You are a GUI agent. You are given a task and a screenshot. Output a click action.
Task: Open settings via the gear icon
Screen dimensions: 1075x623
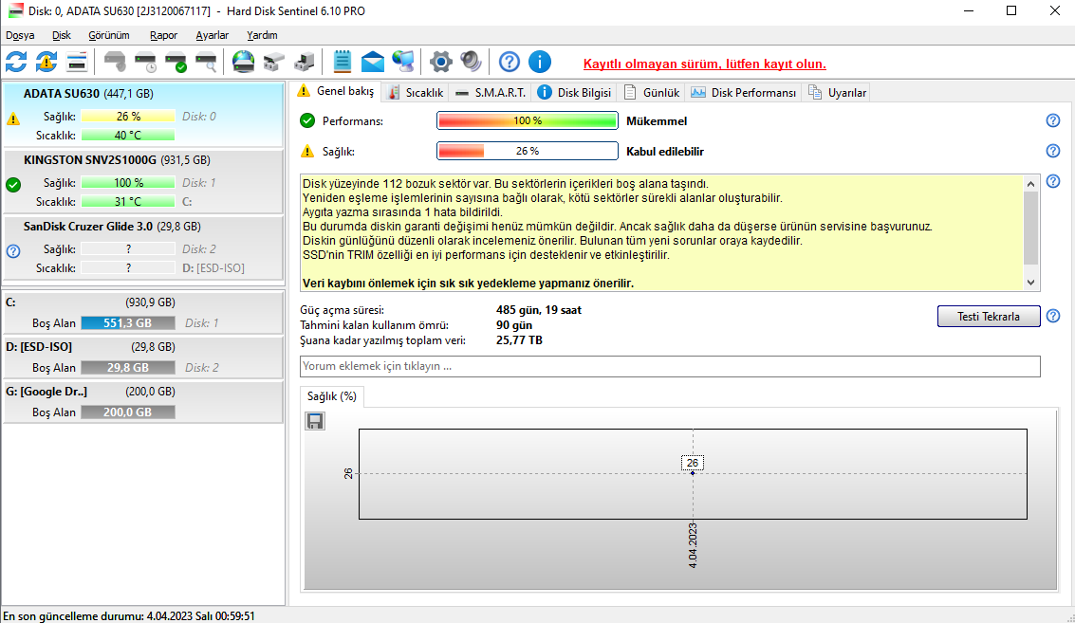click(x=441, y=62)
